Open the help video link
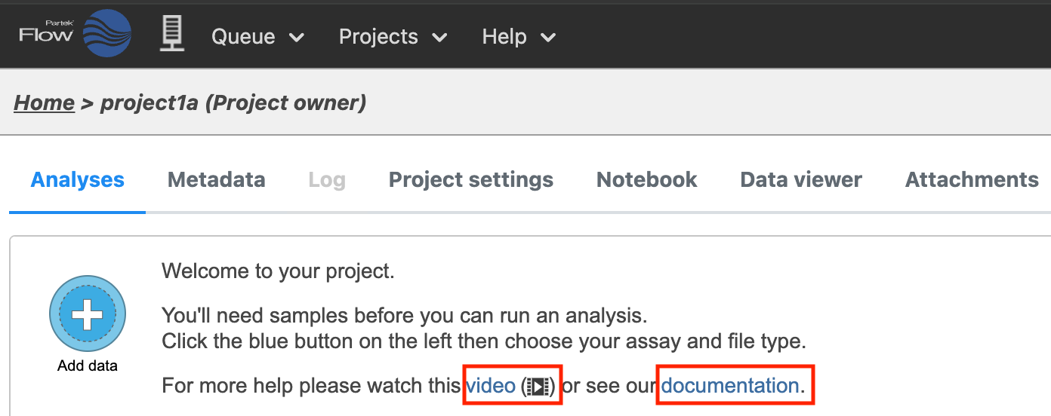 pyautogui.click(x=491, y=386)
